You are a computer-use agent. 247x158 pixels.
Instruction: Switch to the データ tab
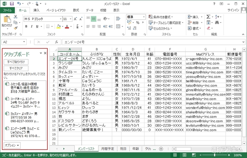[90, 10]
